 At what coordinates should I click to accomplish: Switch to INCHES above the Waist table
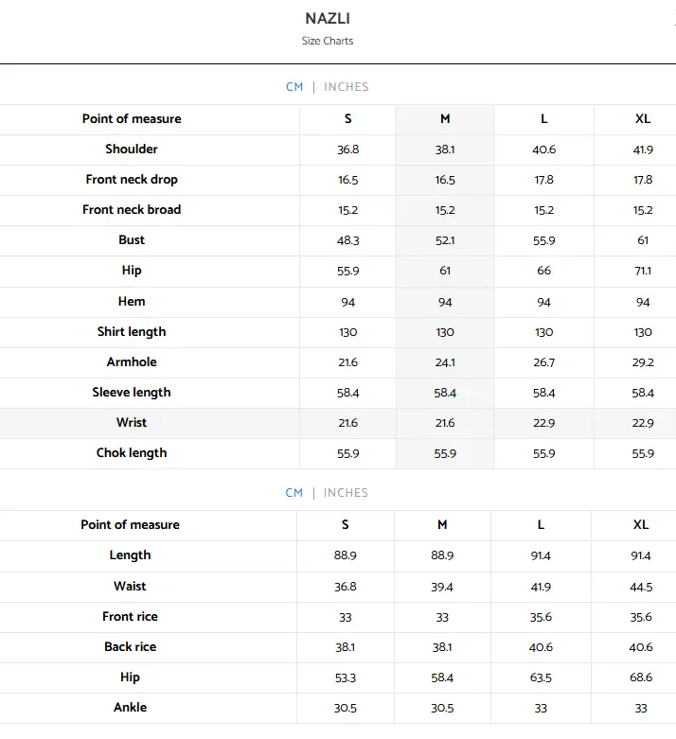(345, 493)
